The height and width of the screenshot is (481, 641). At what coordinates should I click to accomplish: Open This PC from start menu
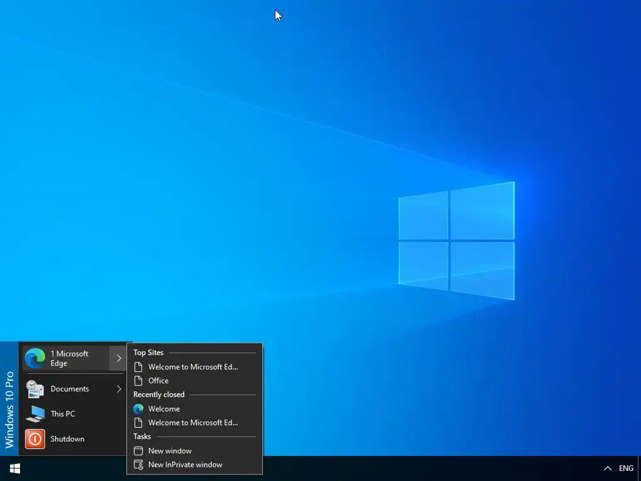click(74, 413)
